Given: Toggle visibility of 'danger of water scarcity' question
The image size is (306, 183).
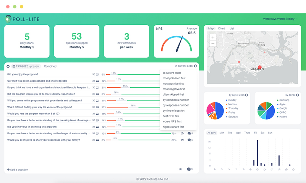Looking at the screenshot, I should [x=182, y=133].
